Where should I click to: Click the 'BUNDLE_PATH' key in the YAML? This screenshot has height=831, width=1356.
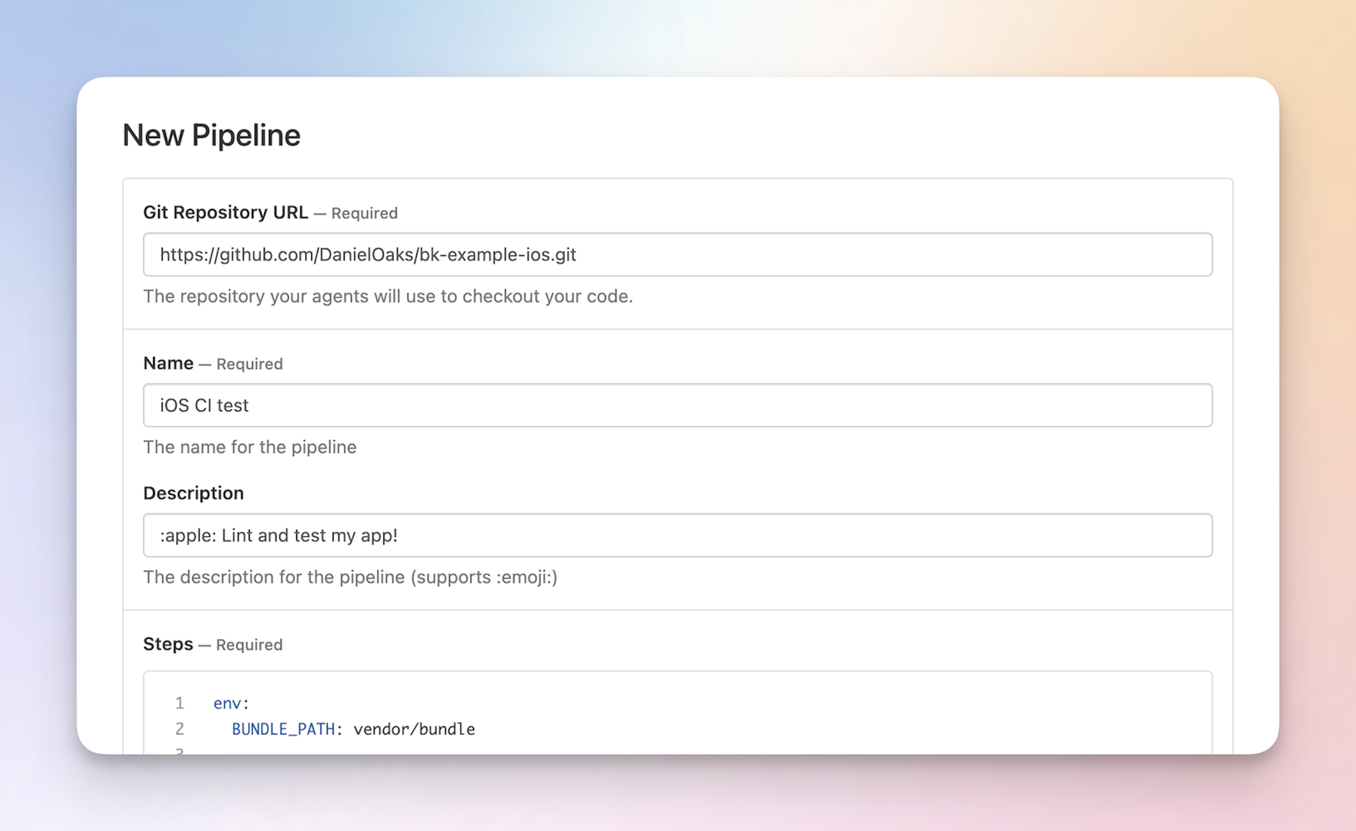tap(282, 729)
